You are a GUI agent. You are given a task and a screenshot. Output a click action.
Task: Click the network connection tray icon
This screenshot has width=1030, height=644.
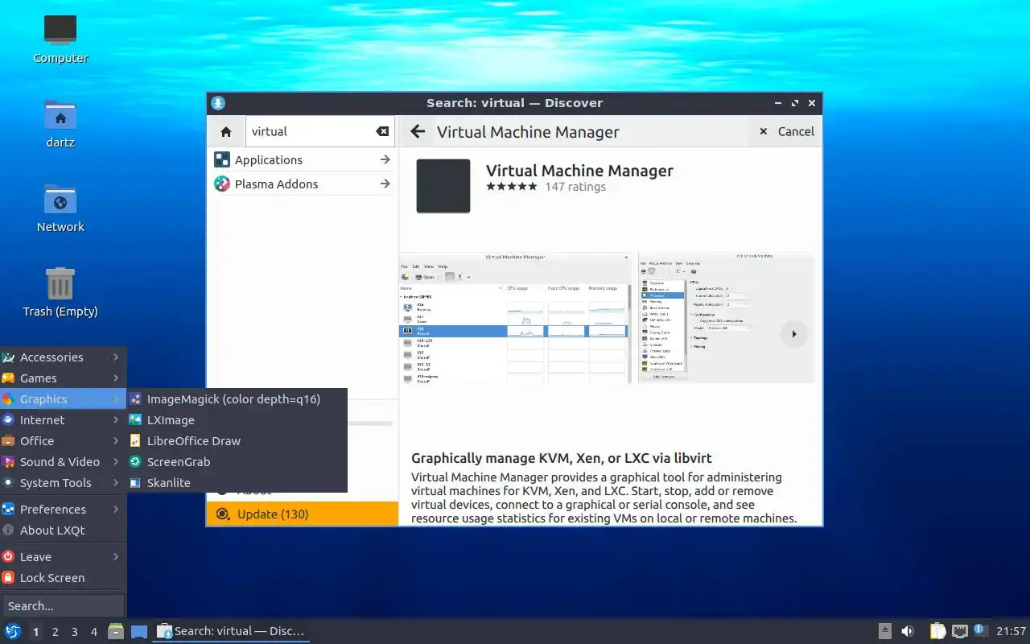pos(959,631)
